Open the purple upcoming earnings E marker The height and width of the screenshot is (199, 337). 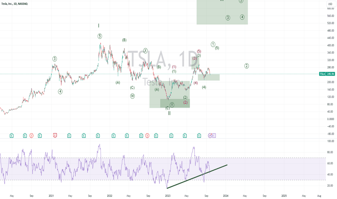tap(214, 136)
